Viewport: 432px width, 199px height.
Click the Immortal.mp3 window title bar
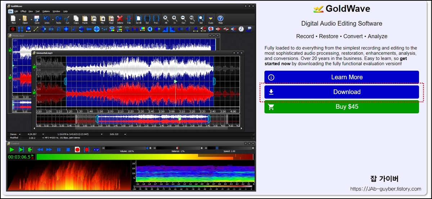(138, 53)
